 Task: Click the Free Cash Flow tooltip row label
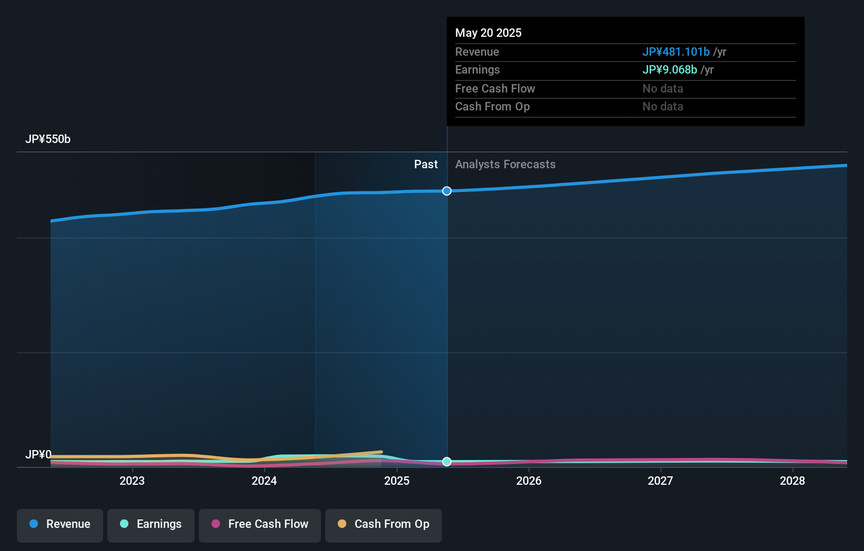tap(495, 89)
